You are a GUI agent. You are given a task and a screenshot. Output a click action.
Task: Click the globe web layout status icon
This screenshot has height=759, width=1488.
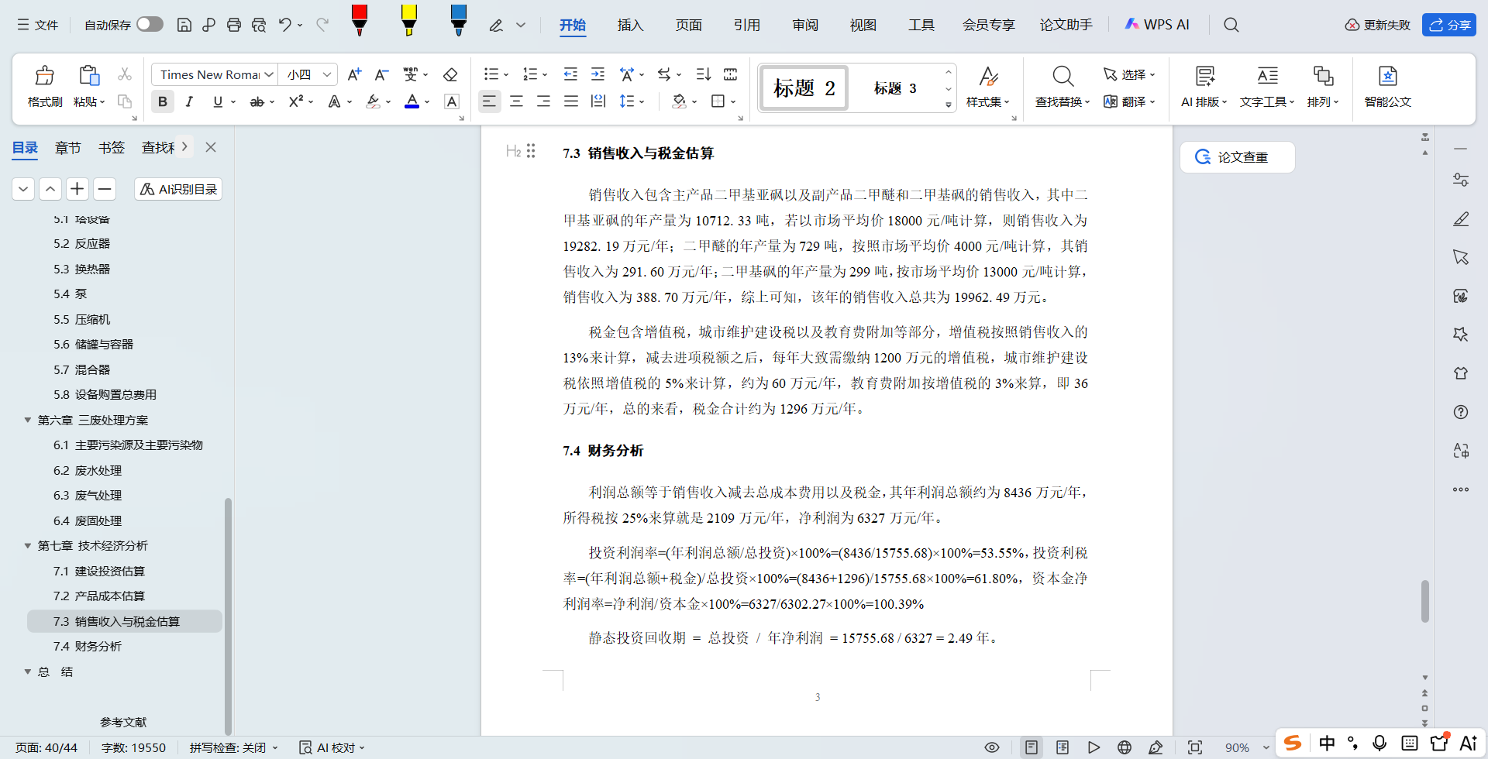coord(1125,747)
